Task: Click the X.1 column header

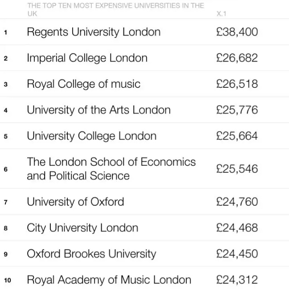Action: pos(221,14)
